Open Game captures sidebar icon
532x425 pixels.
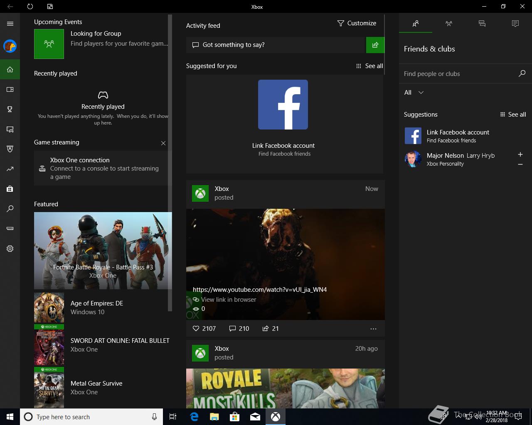tap(10, 129)
